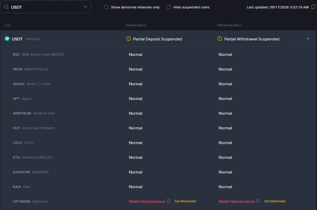
Task: Click the USDT Tether coin logo
Action: coord(7,39)
